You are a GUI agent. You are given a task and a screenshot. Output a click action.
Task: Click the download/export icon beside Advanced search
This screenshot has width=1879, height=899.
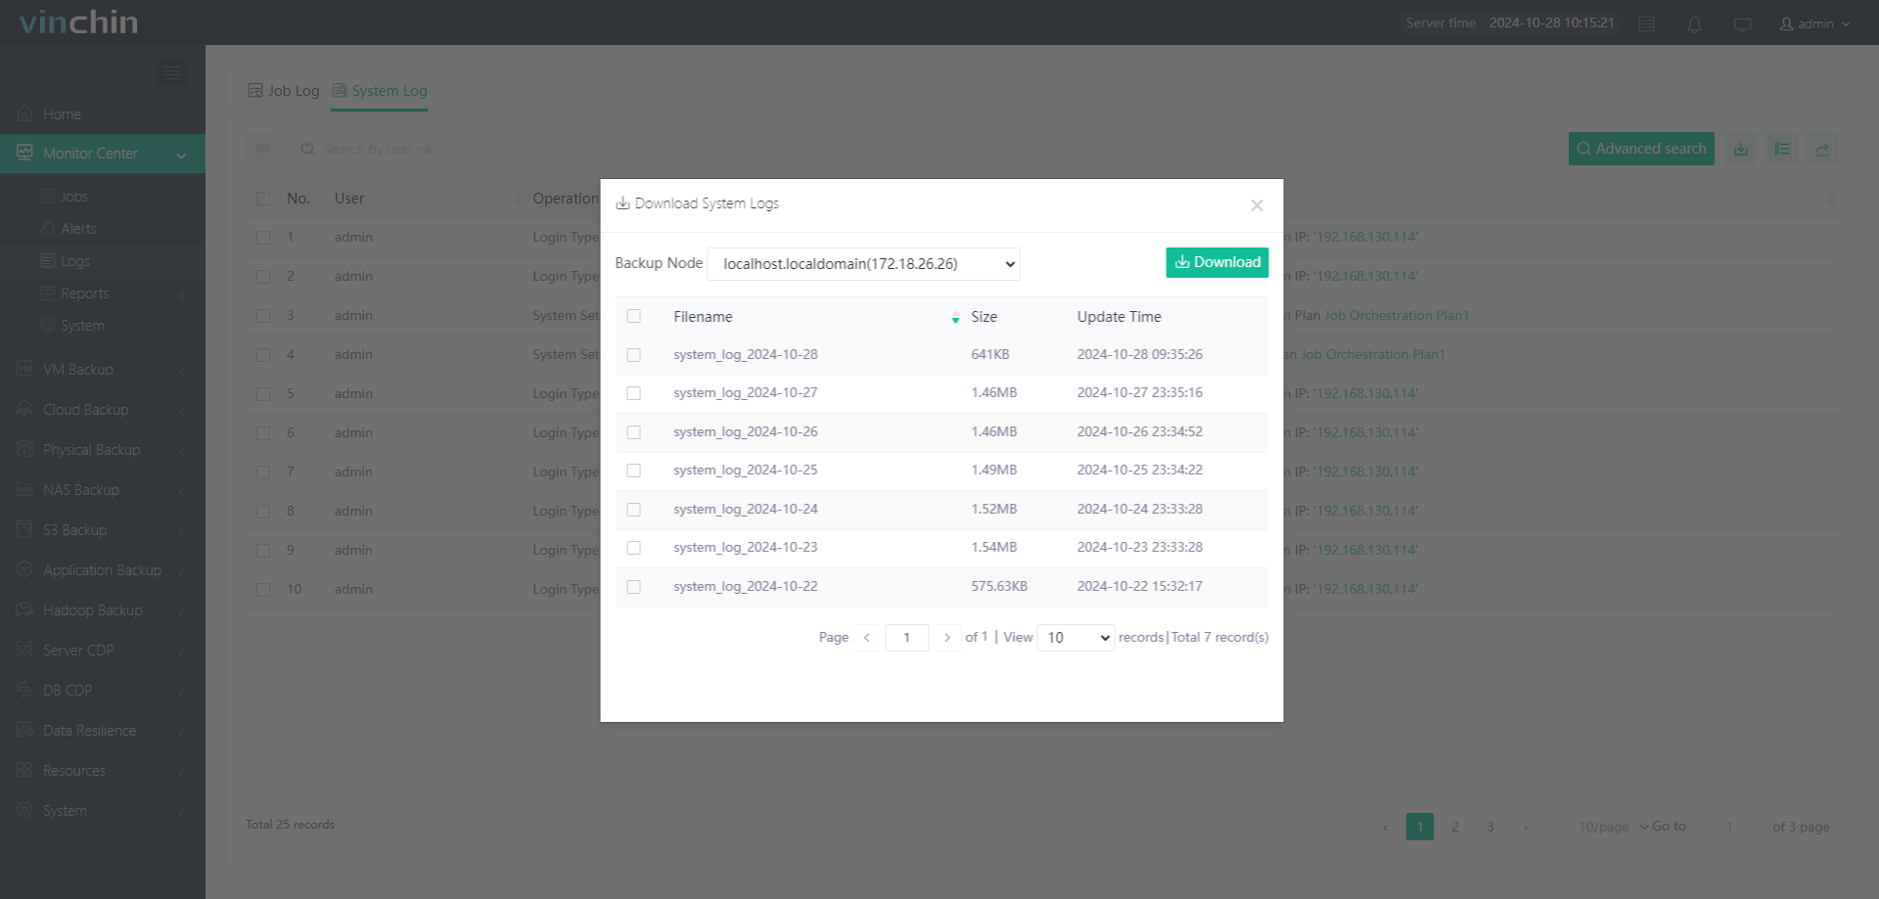point(1740,149)
